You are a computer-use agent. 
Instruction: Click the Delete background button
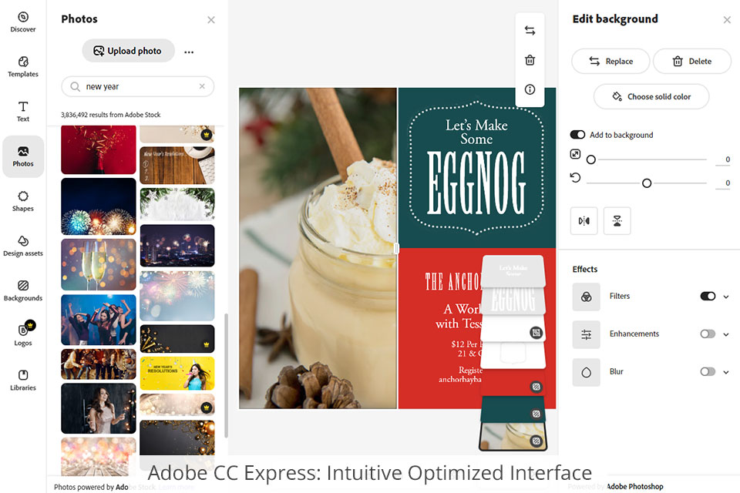coord(692,61)
